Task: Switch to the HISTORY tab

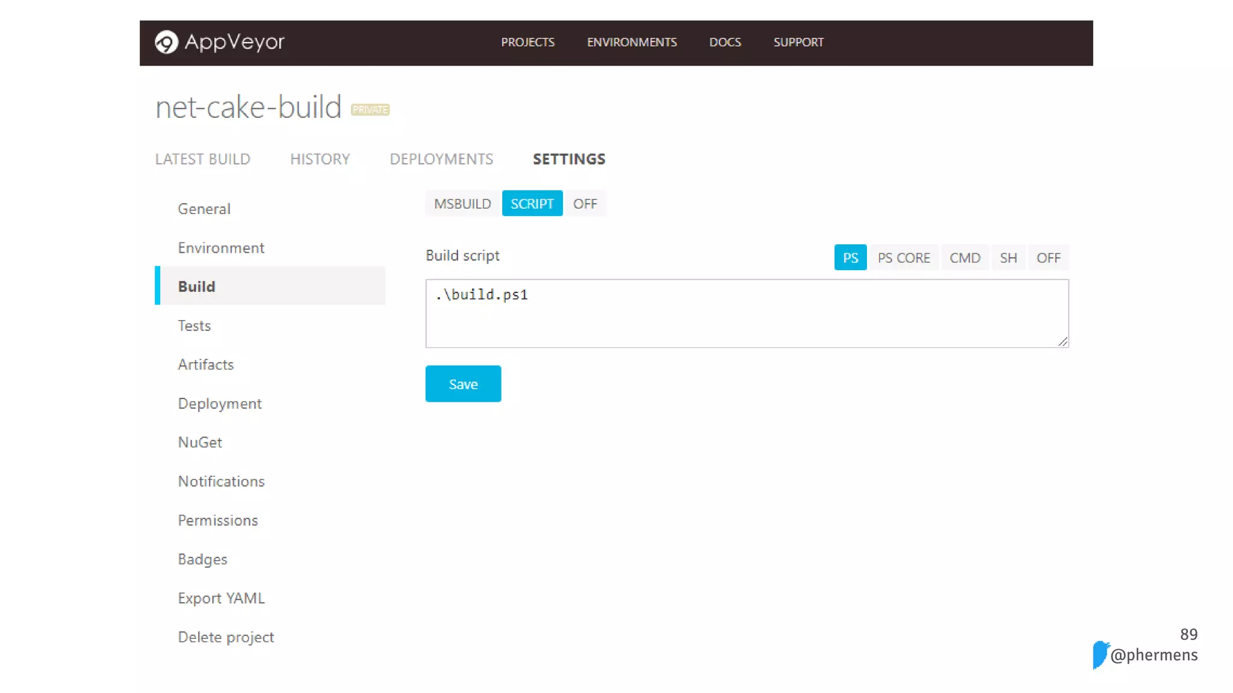Action: (x=320, y=159)
